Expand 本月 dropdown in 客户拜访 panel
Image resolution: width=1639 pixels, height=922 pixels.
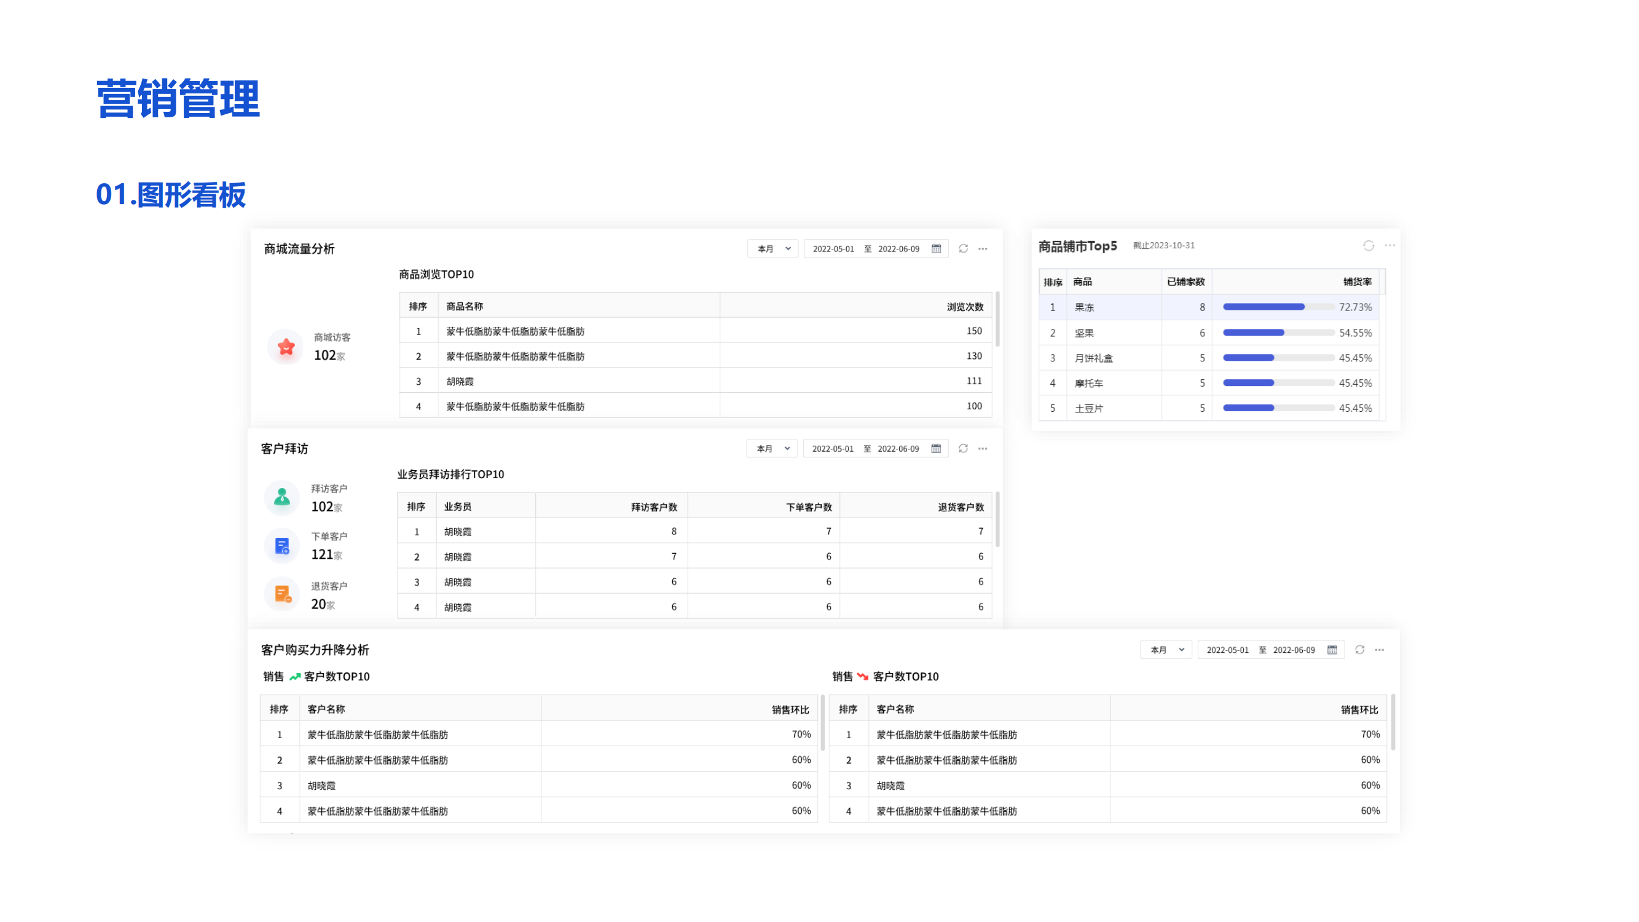click(772, 449)
